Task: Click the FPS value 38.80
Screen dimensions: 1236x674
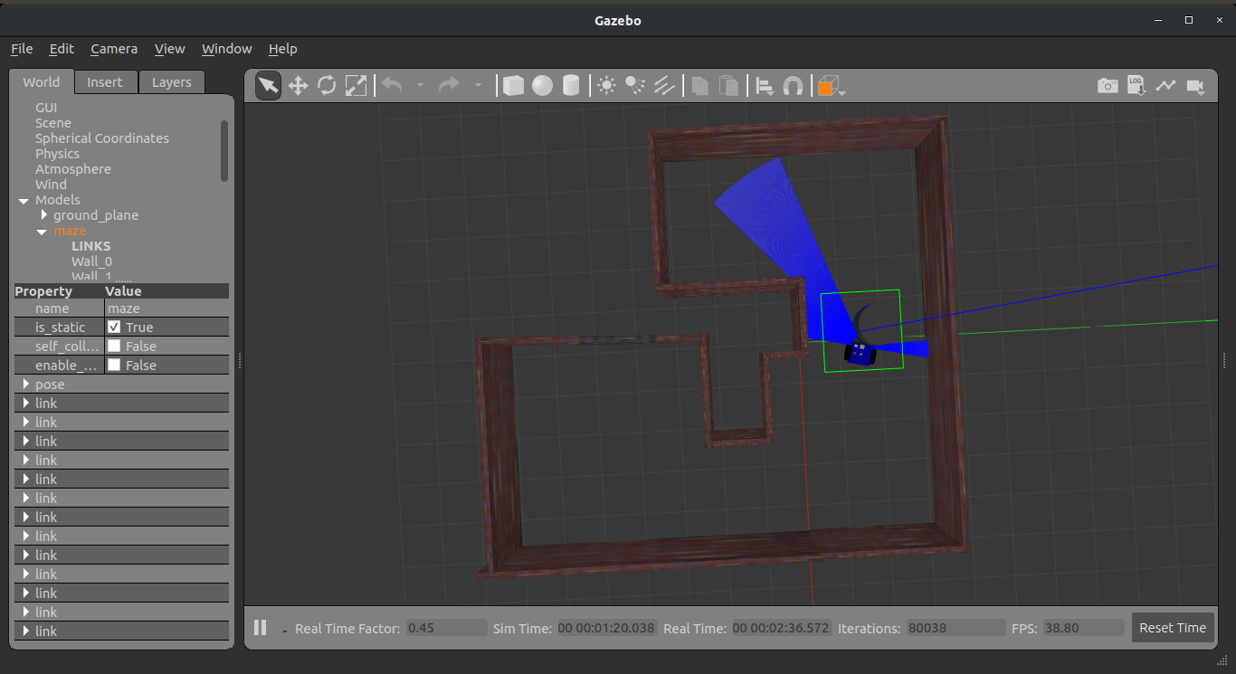Action: (1082, 628)
